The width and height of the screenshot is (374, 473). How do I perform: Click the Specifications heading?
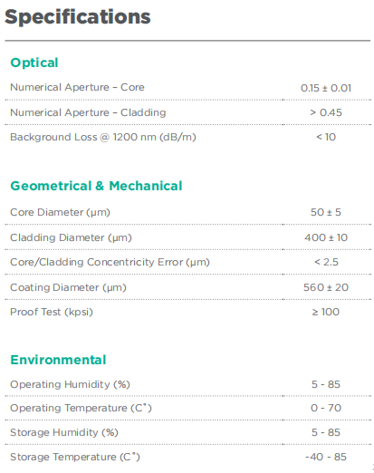tap(78, 17)
